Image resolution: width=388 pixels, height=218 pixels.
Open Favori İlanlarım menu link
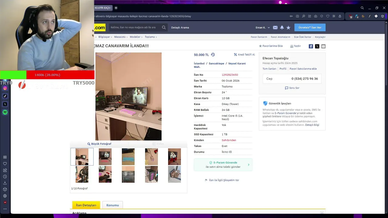(x=259, y=37)
